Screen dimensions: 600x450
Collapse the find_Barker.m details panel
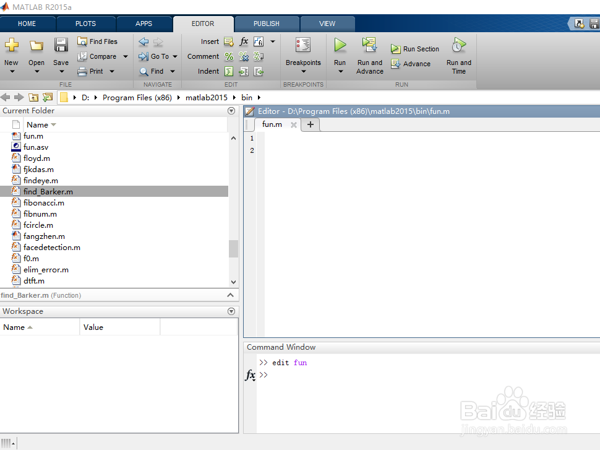pos(230,295)
